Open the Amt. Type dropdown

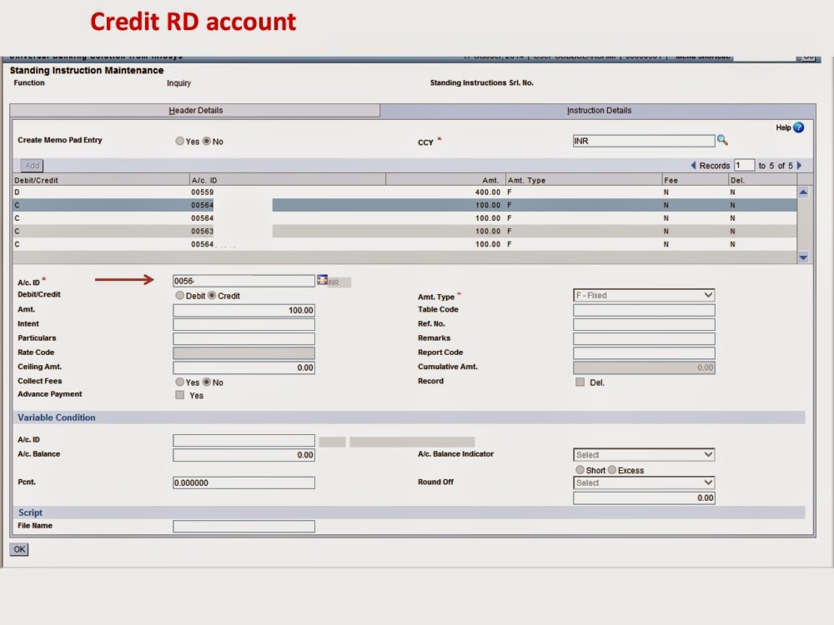point(708,294)
